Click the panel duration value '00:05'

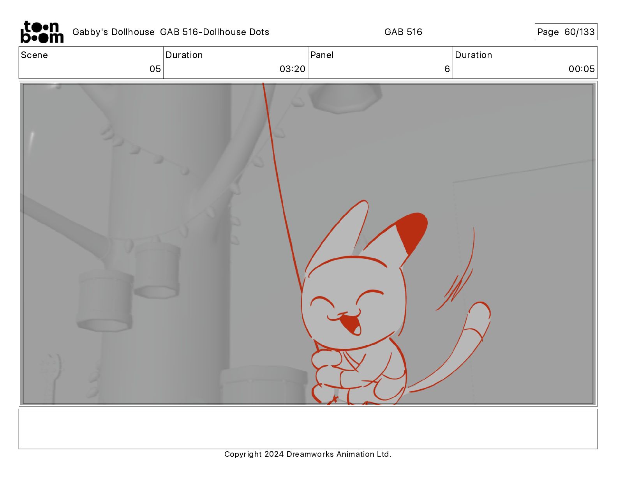[x=582, y=69]
